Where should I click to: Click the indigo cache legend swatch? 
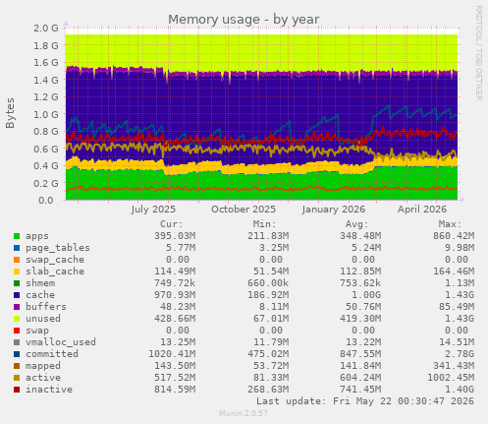[x=17, y=295]
